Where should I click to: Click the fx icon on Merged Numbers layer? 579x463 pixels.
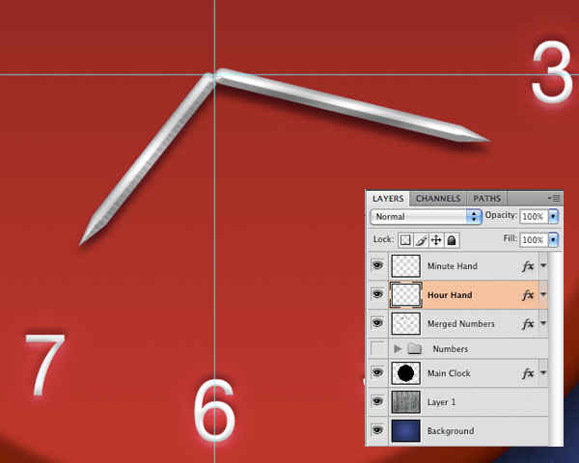coord(529,324)
